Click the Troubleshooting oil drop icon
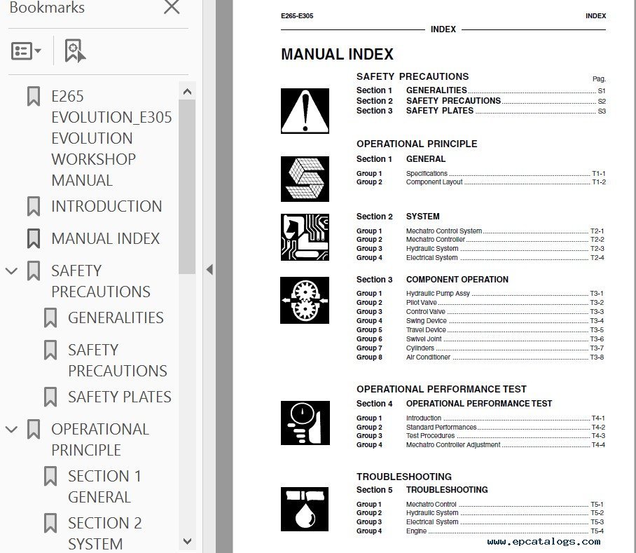The image size is (636, 553). [305, 509]
